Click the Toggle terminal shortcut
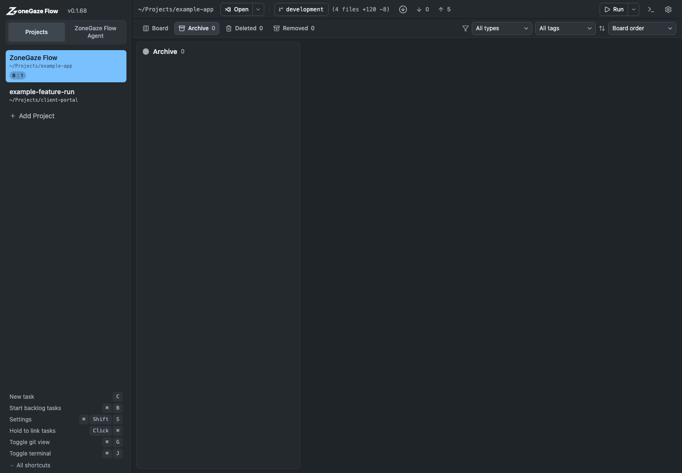Viewport: 682px width, 473px height. coord(66,454)
